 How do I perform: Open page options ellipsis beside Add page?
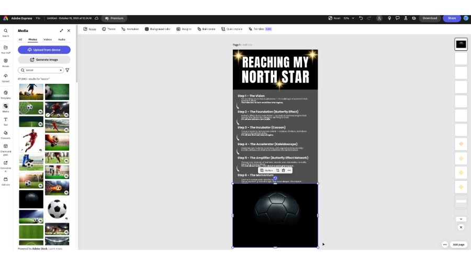tap(445, 245)
